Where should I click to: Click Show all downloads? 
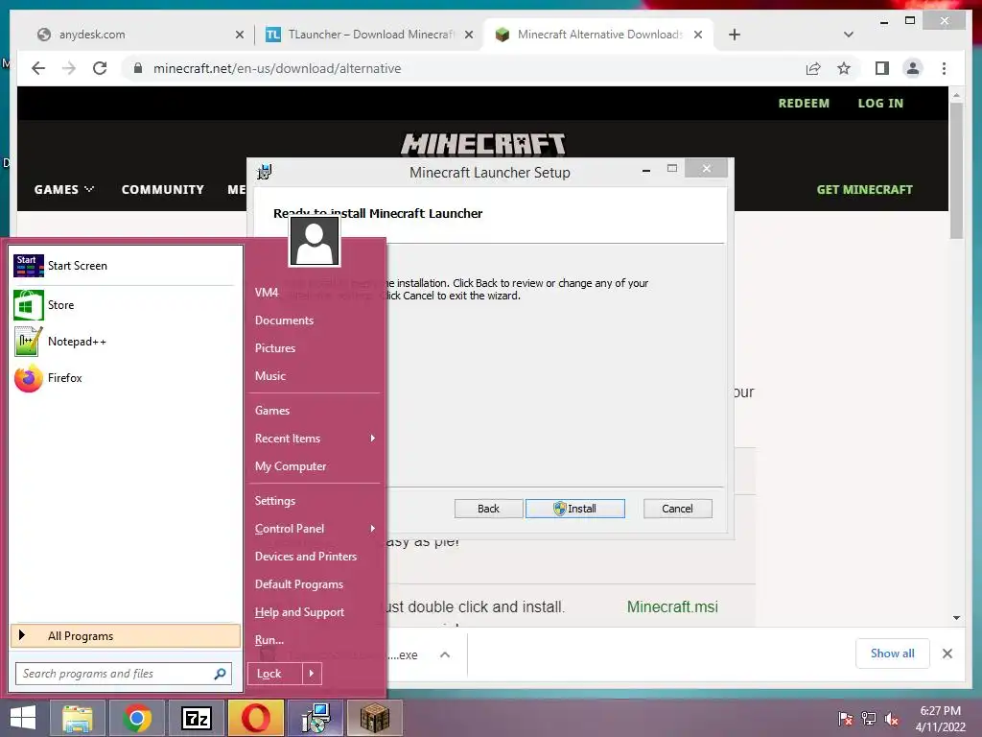[x=893, y=654]
